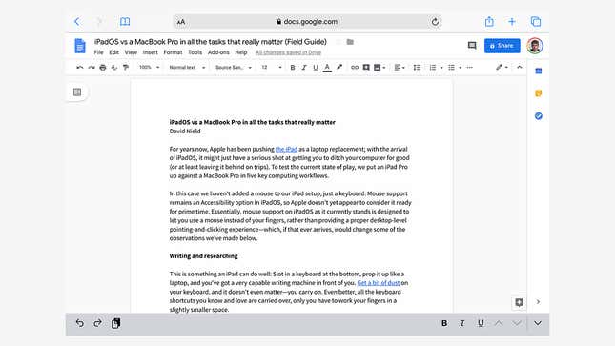Open the File menu

click(x=98, y=52)
